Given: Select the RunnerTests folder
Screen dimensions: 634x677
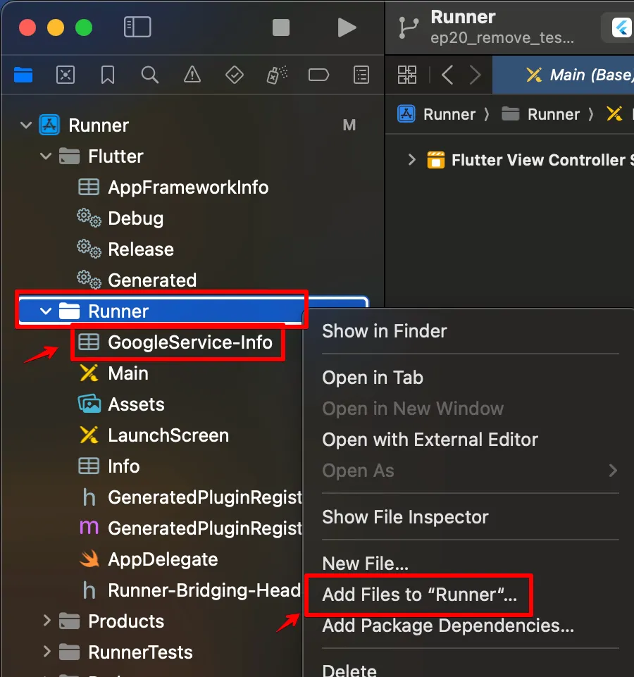Looking at the screenshot, I should pos(125,652).
